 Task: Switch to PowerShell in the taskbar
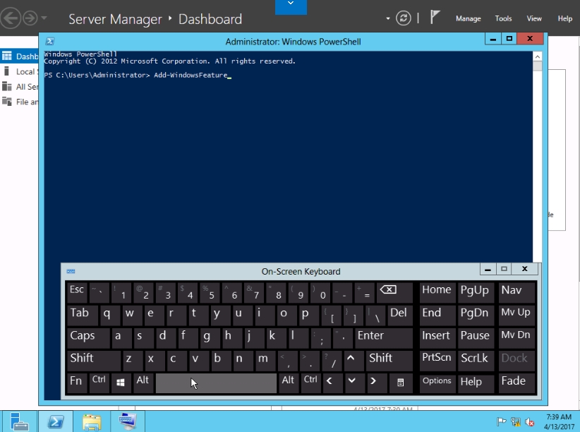(x=56, y=421)
